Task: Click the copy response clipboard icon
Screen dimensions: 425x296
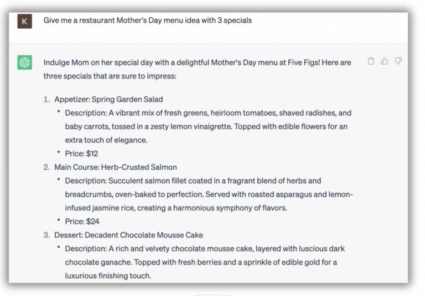Action: tap(371, 61)
